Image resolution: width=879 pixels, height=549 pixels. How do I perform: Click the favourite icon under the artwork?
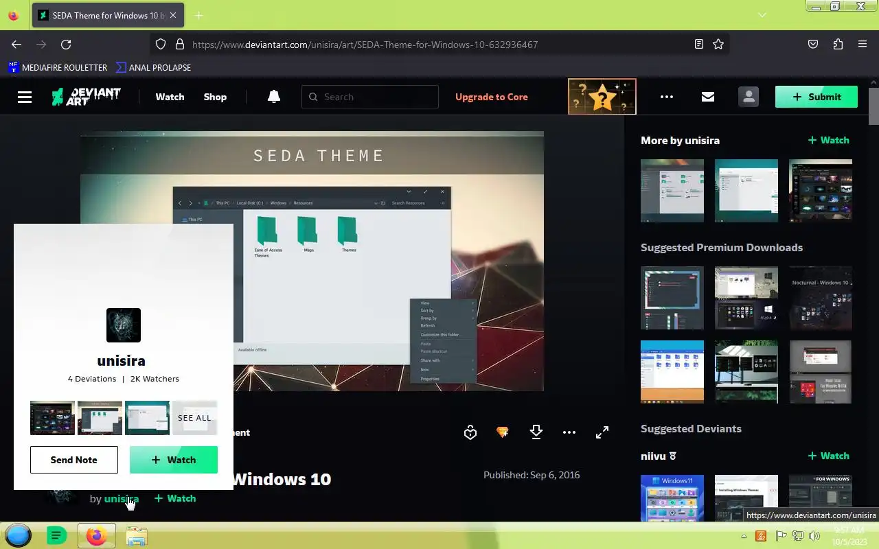pyautogui.click(x=470, y=432)
